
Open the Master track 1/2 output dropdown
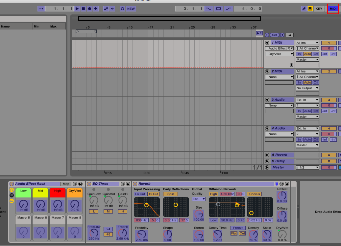[x=307, y=168]
